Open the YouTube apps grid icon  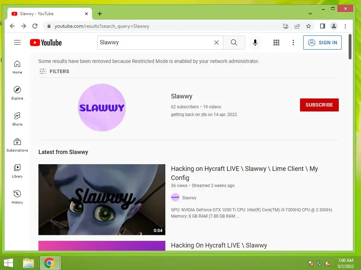click(x=276, y=43)
